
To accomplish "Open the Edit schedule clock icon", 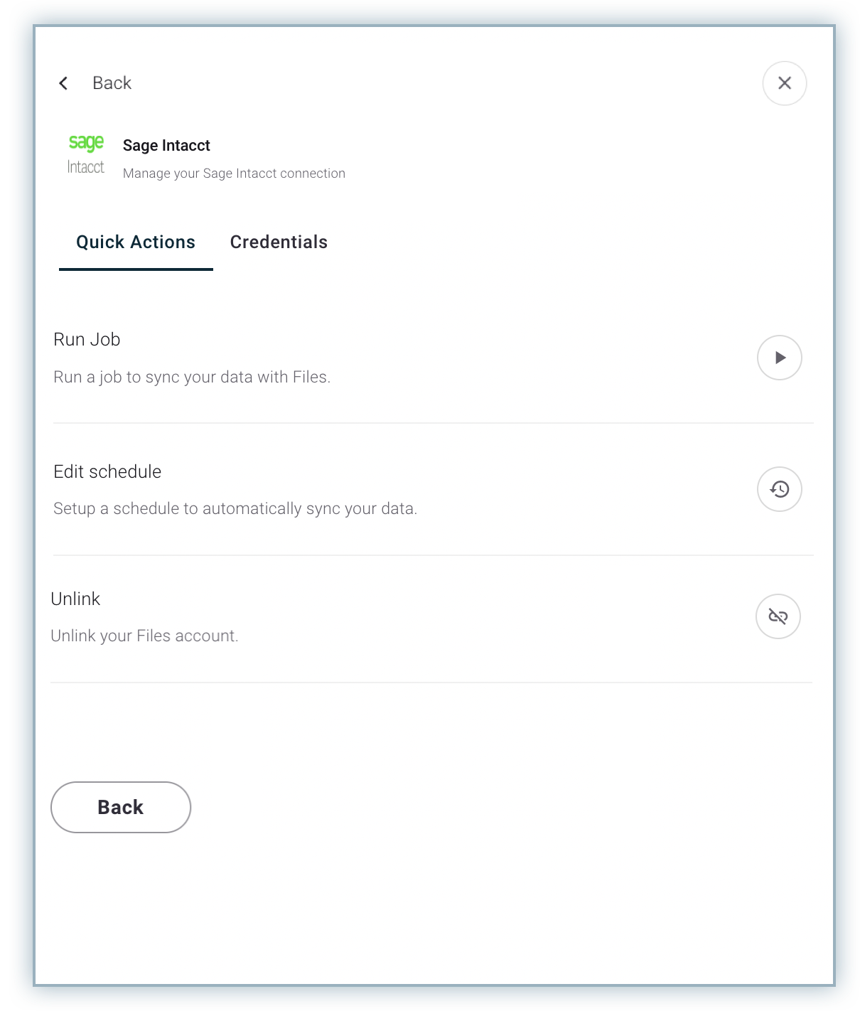I will pos(779,489).
